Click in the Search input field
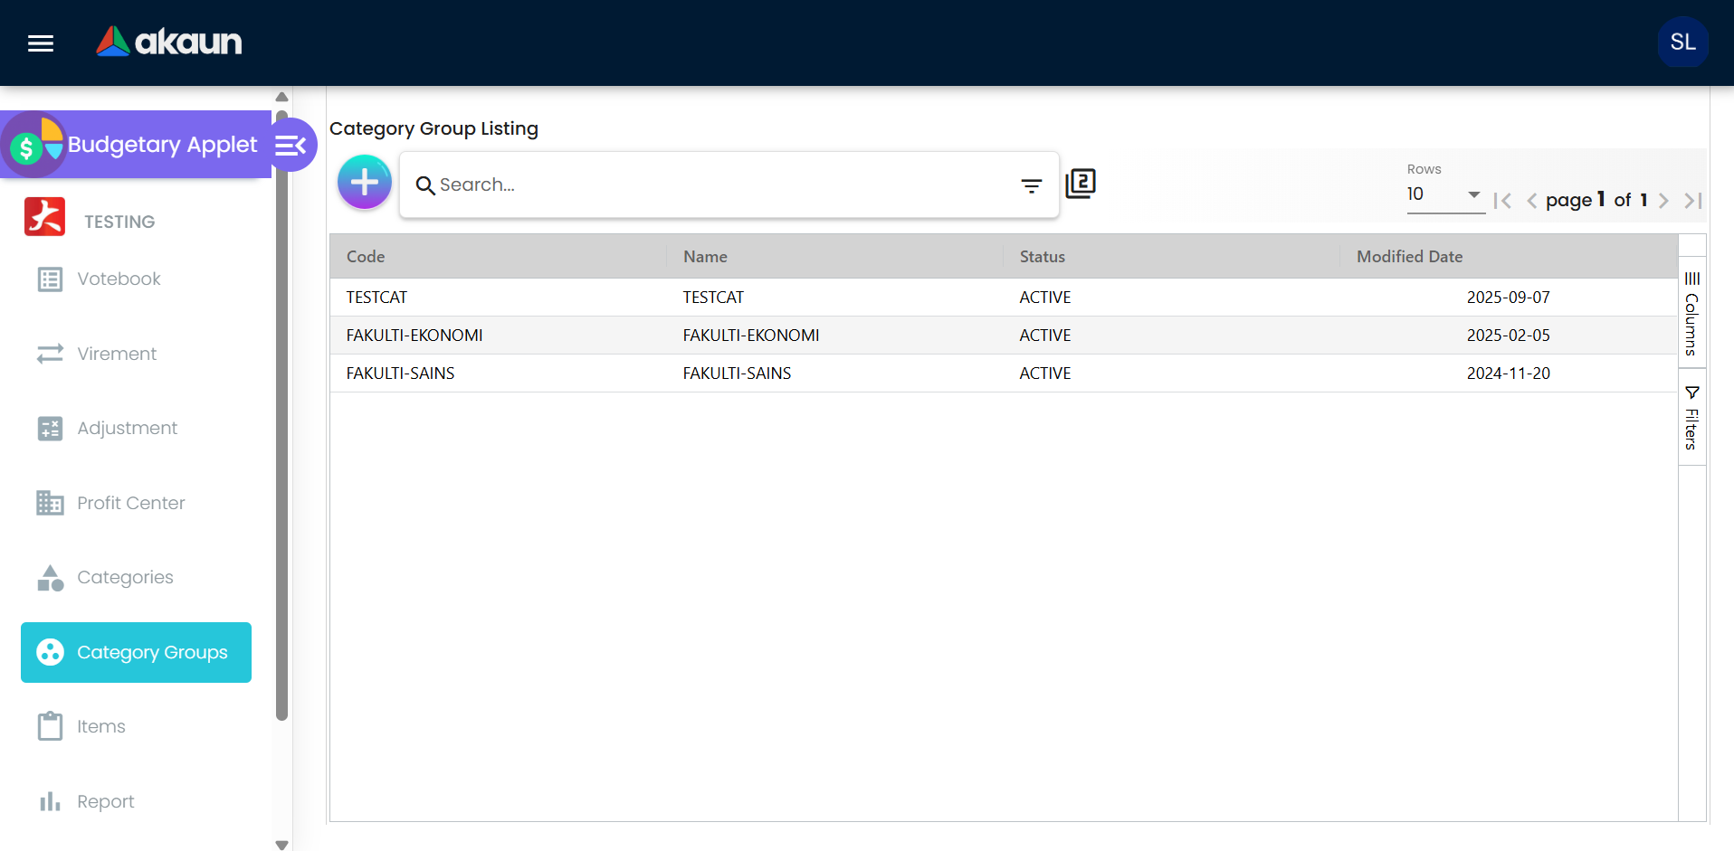This screenshot has height=851, width=1734. coord(715,185)
